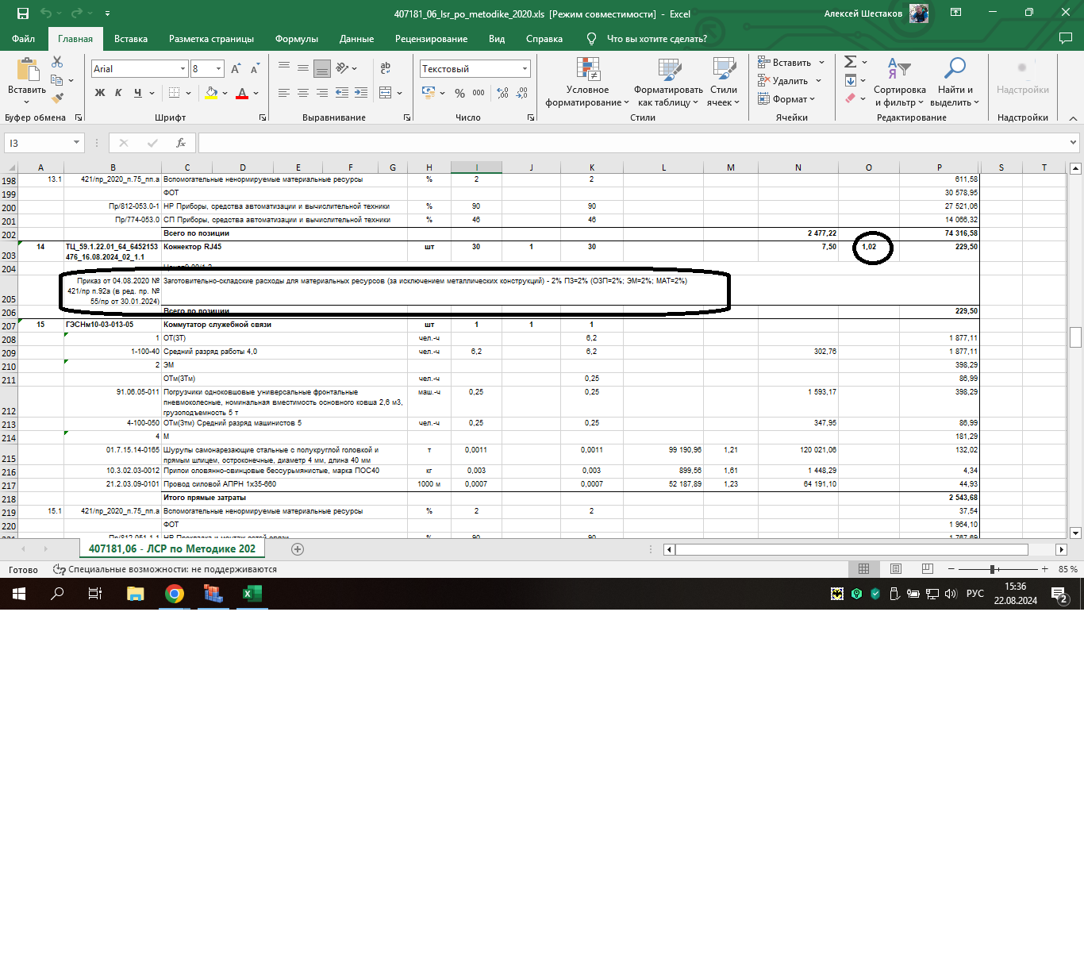Click the Paste clipboard icon
The width and height of the screenshot is (1084, 962).
[27, 71]
